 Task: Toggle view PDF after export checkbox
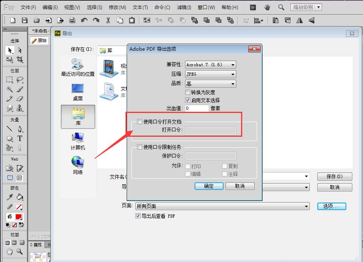(138, 216)
